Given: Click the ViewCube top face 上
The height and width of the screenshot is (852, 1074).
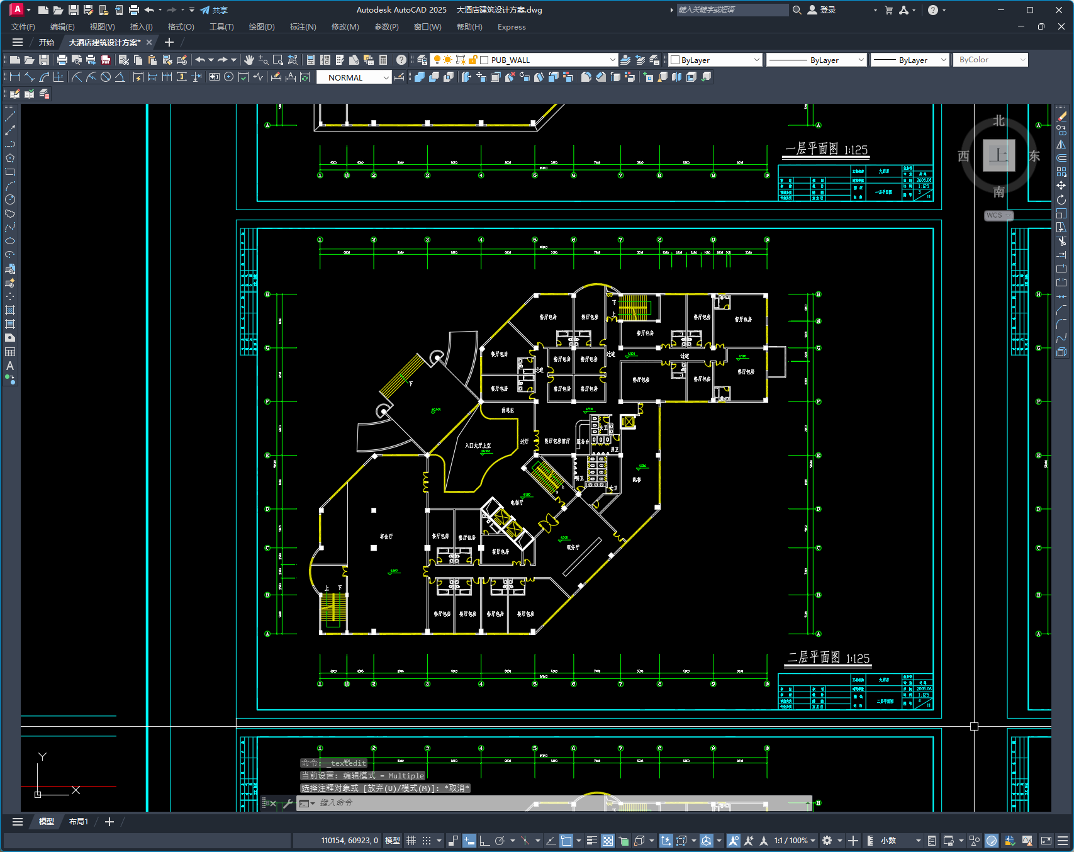Looking at the screenshot, I should 998,155.
